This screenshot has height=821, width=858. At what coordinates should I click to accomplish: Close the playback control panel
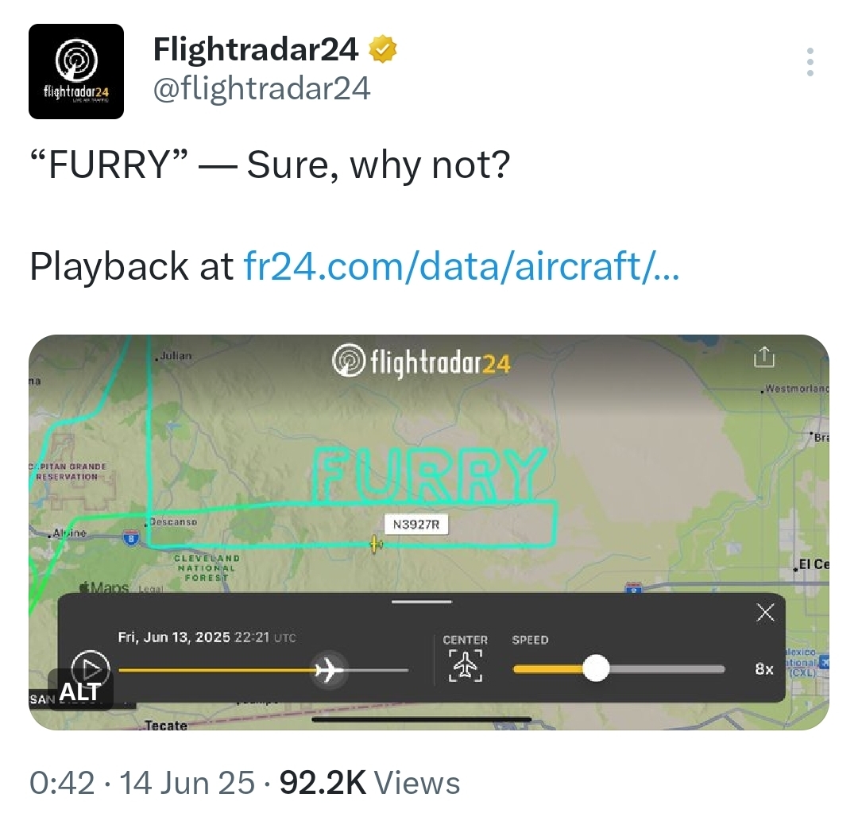tap(765, 613)
